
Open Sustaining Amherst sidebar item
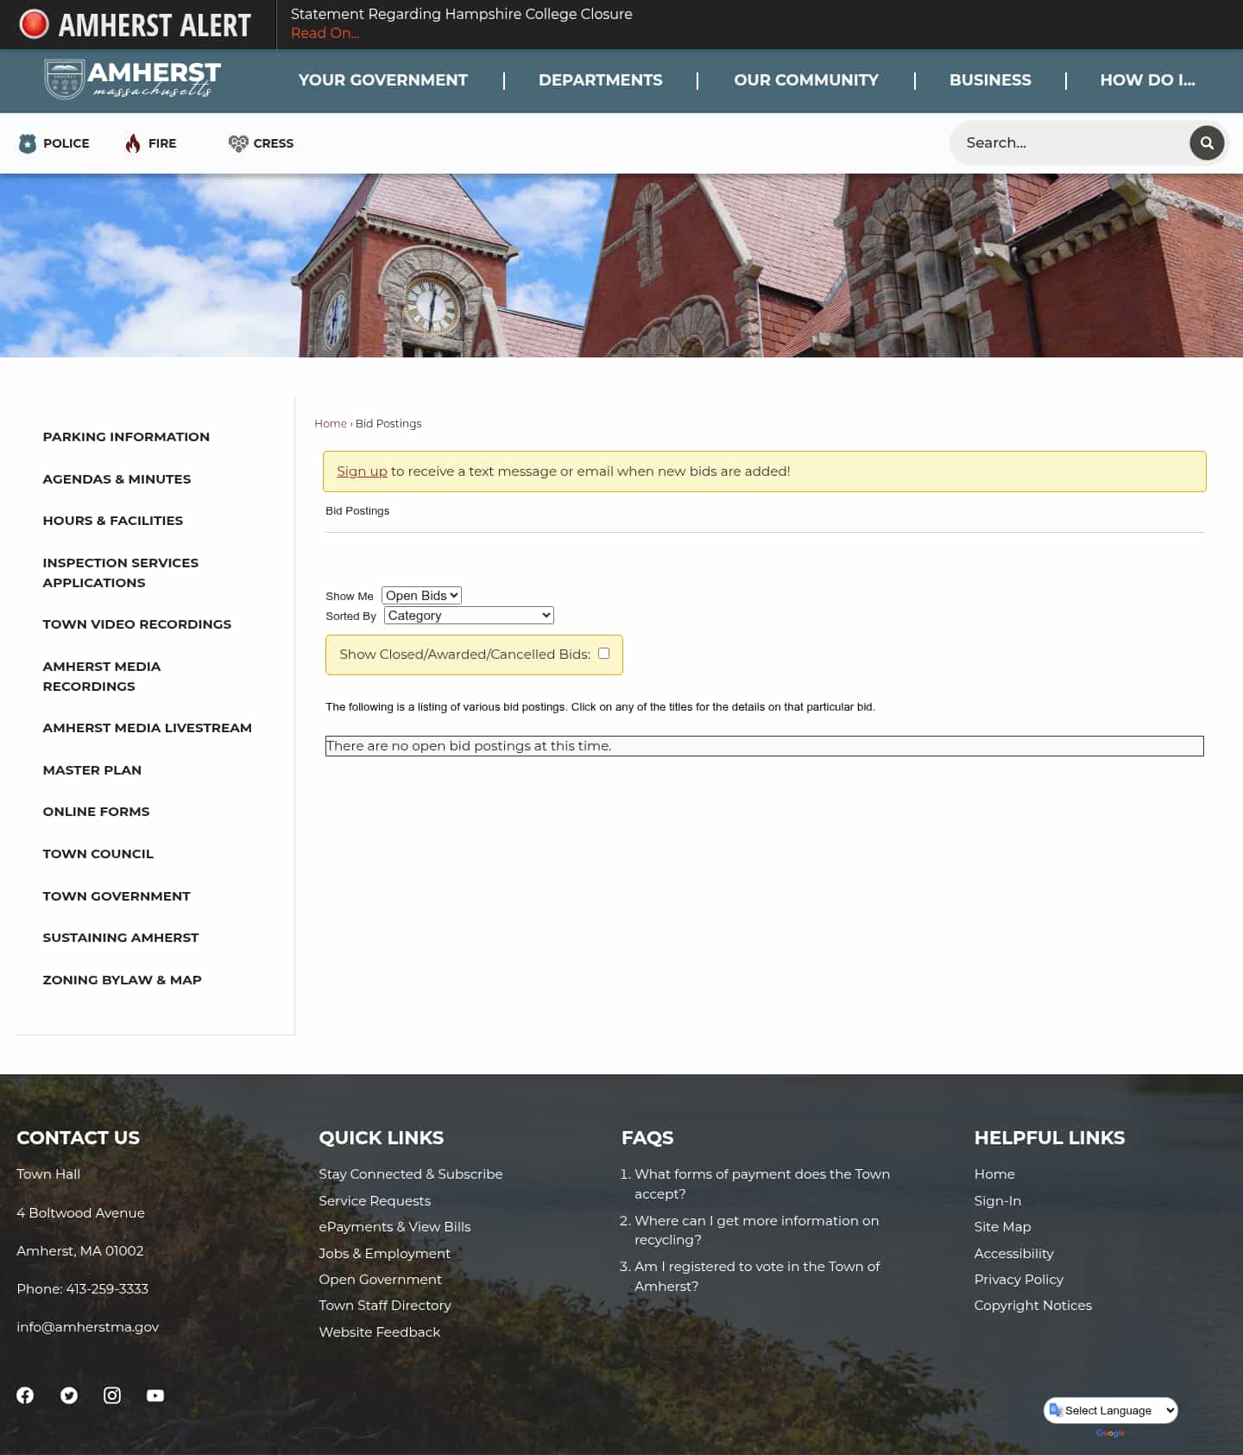[121, 938]
